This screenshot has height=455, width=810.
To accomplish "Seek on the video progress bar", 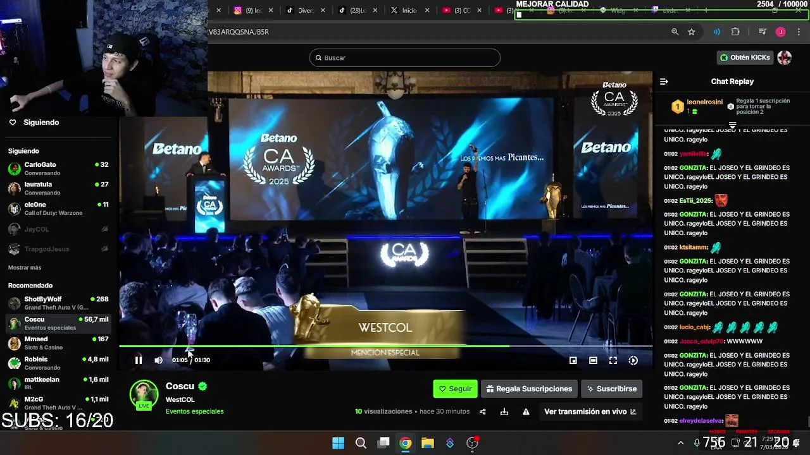I will point(386,346).
